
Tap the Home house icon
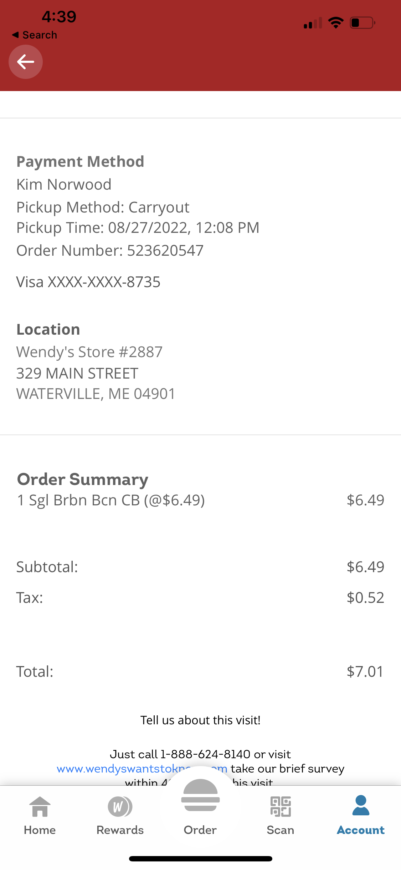pyautogui.click(x=40, y=807)
